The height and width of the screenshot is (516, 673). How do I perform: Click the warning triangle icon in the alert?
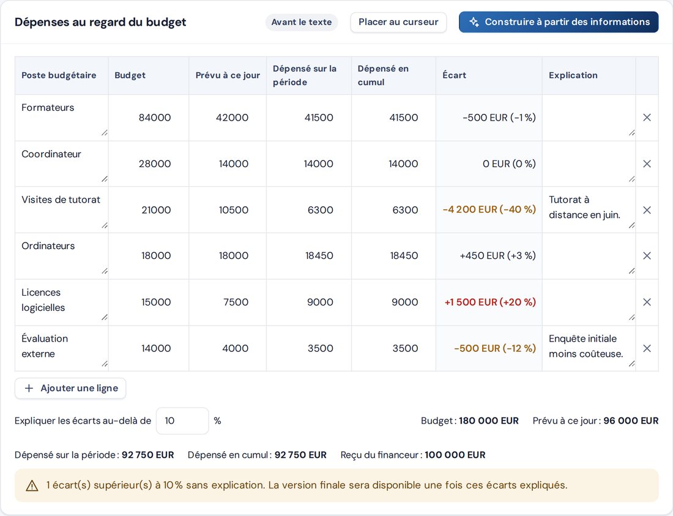[32, 485]
